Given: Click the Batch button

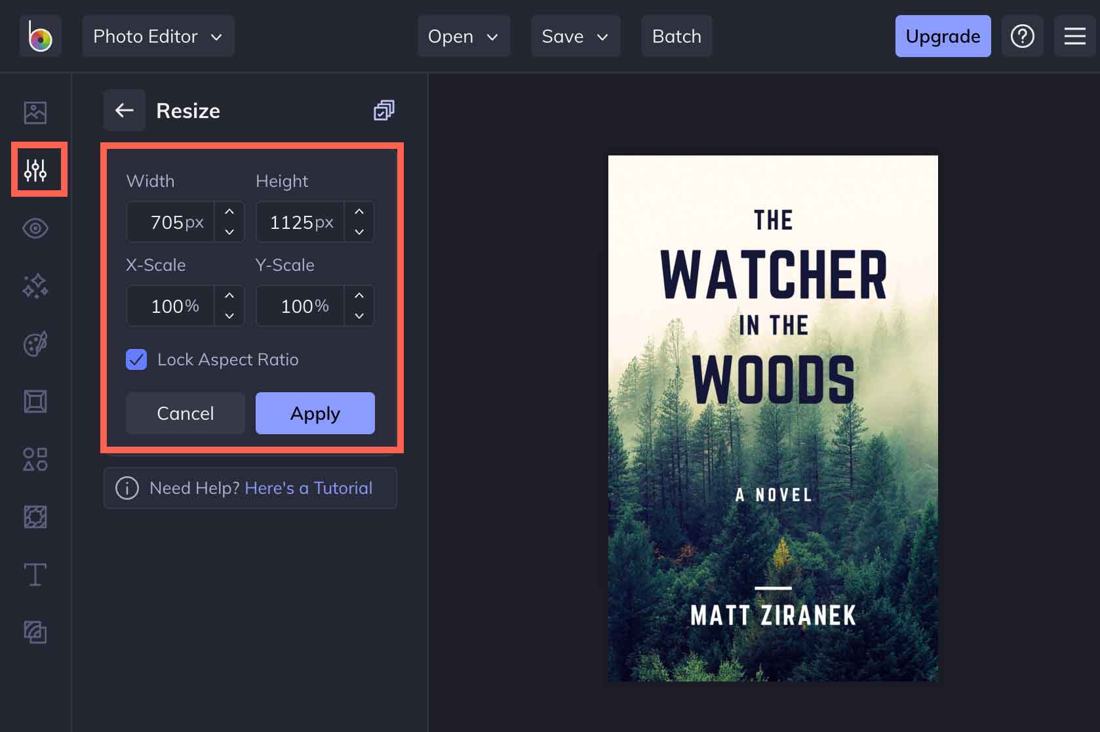Looking at the screenshot, I should click(677, 36).
